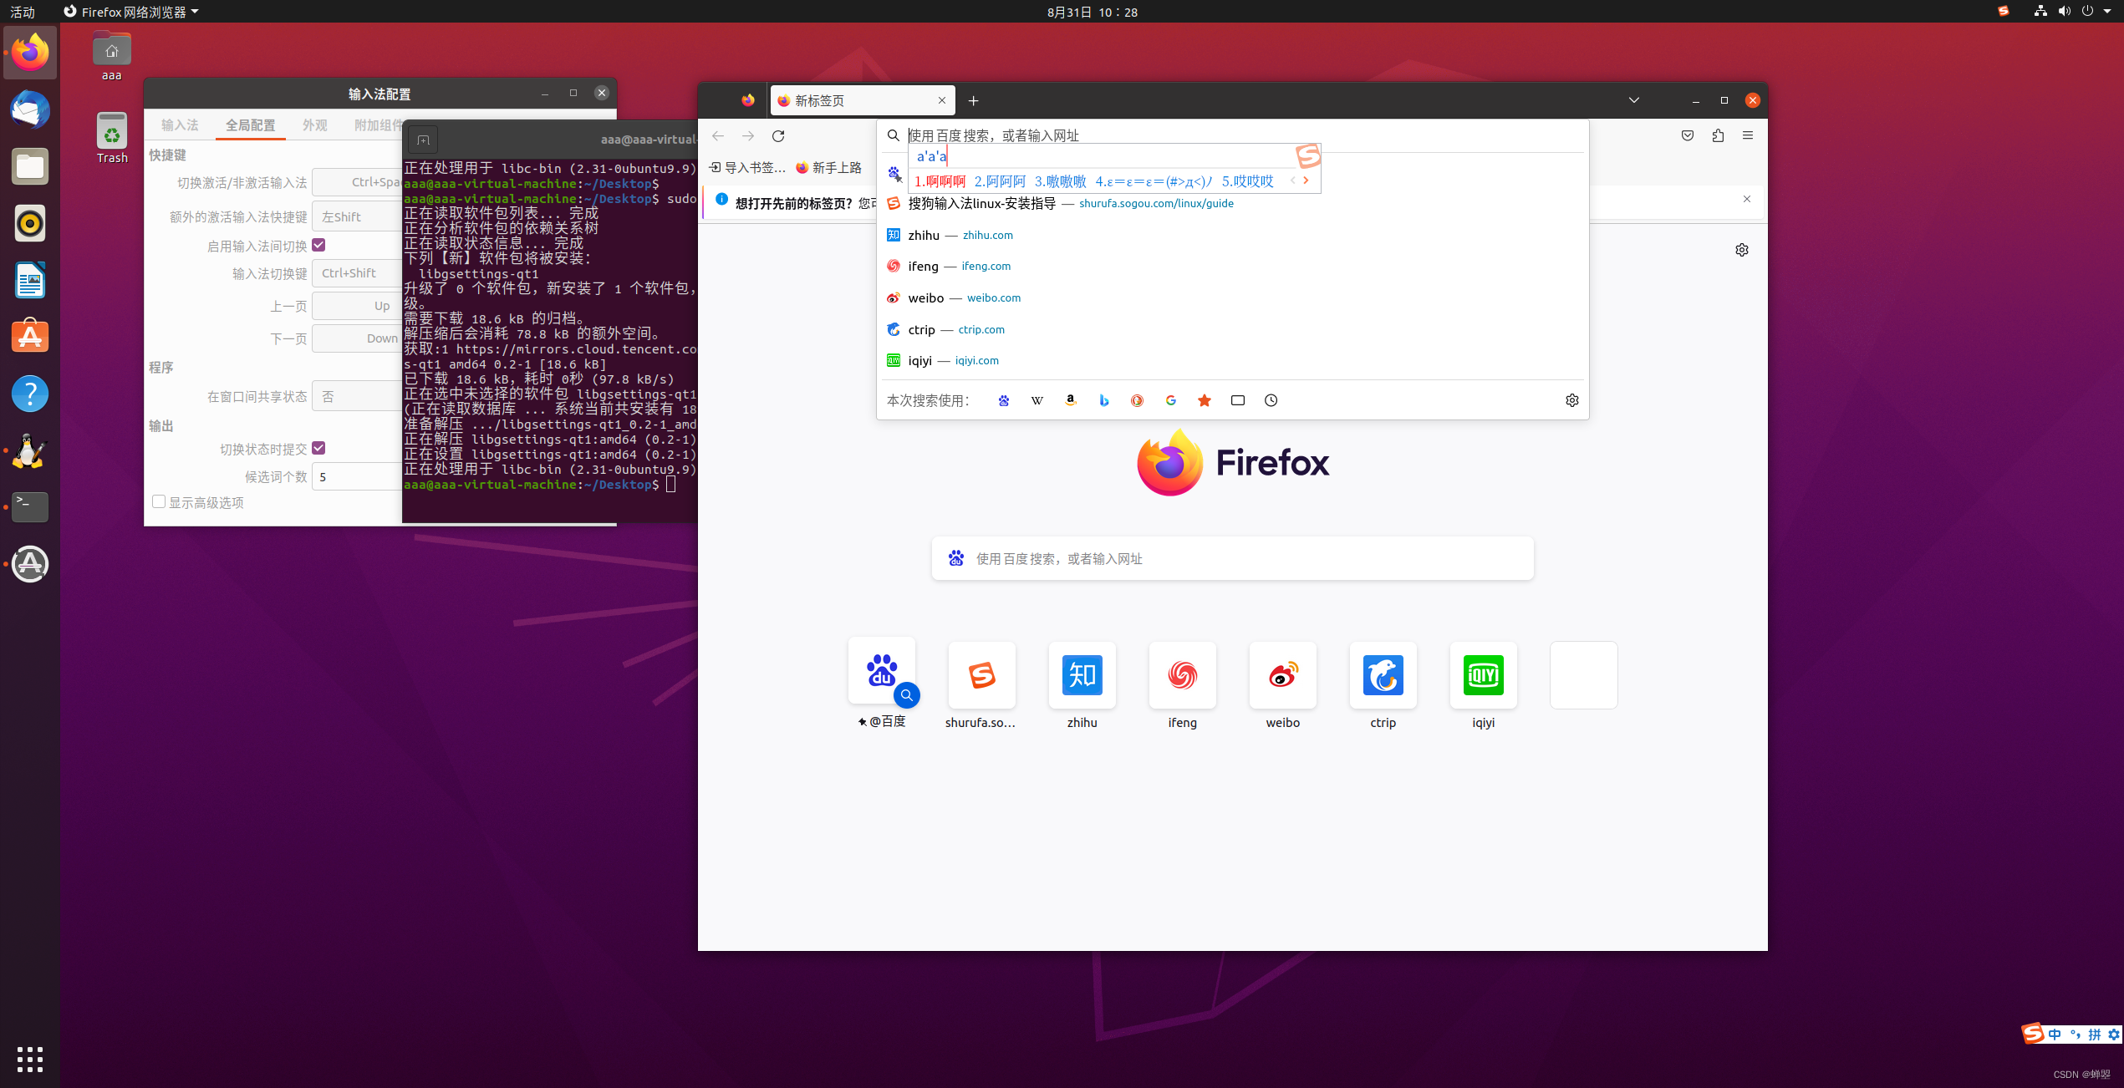This screenshot has height=1088, width=2124.
Task: Search this time with Google icon
Action: (1170, 401)
